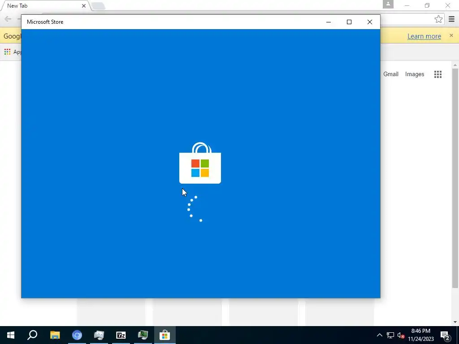The height and width of the screenshot is (344, 459).
Task: Click the Chrome profile avatar button
Action: [388, 4]
